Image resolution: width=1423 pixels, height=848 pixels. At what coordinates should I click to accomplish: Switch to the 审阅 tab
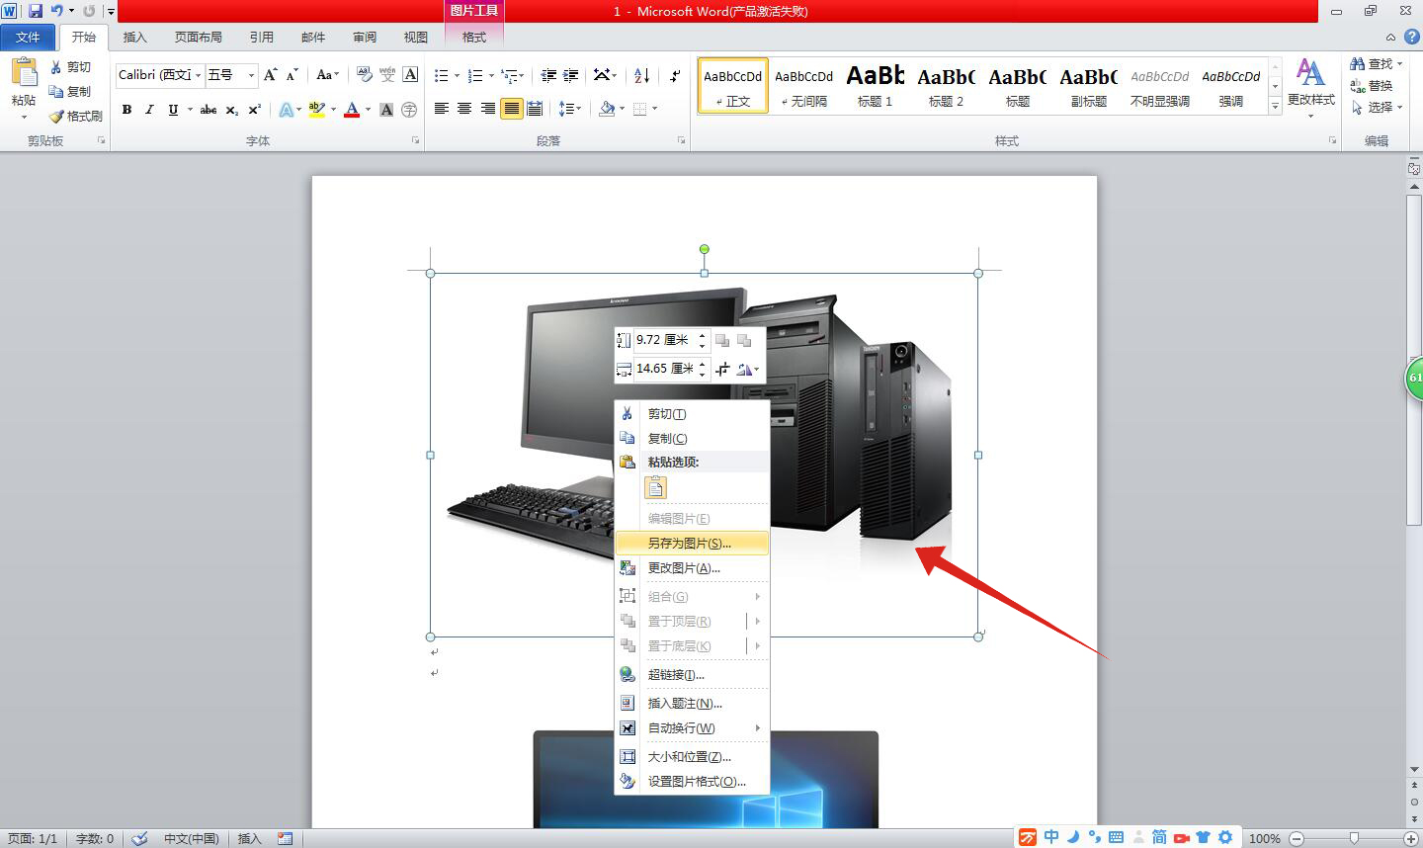coord(365,38)
